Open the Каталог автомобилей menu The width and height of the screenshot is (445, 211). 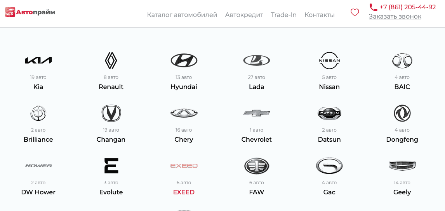point(182,15)
